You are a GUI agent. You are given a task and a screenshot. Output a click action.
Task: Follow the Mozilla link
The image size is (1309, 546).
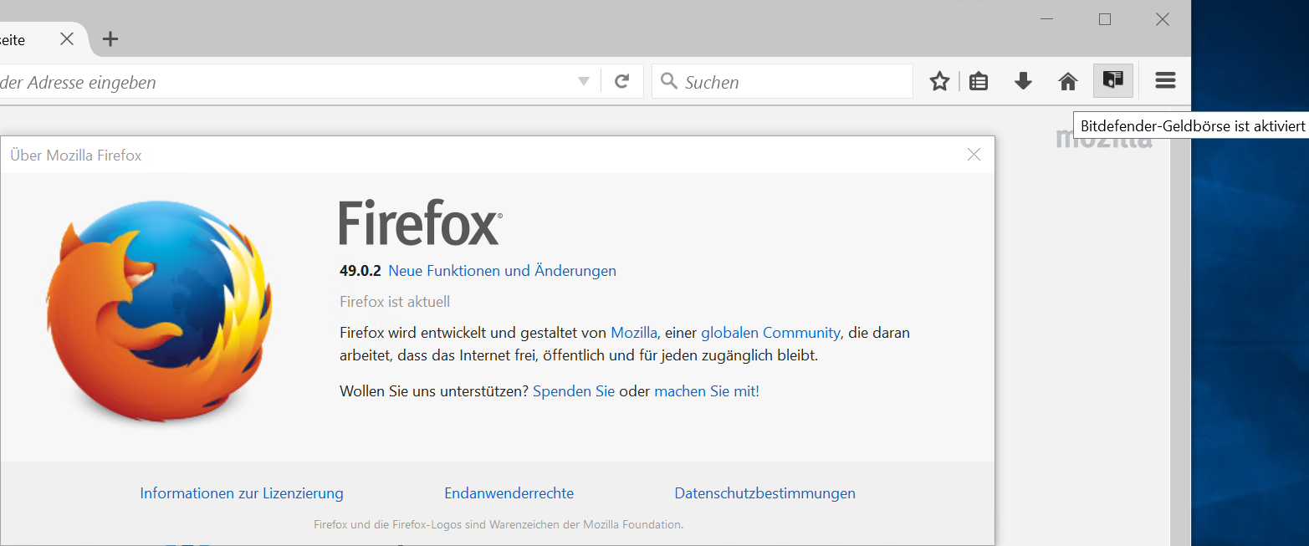coord(634,333)
